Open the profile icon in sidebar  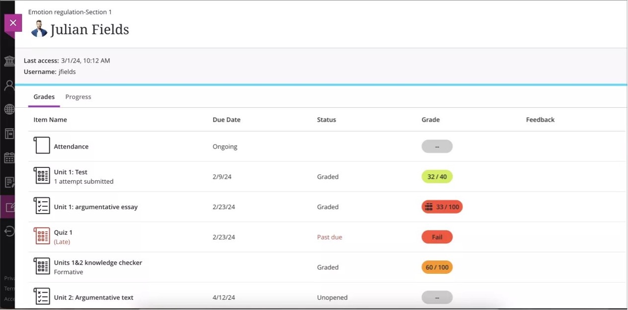tap(9, 85)
